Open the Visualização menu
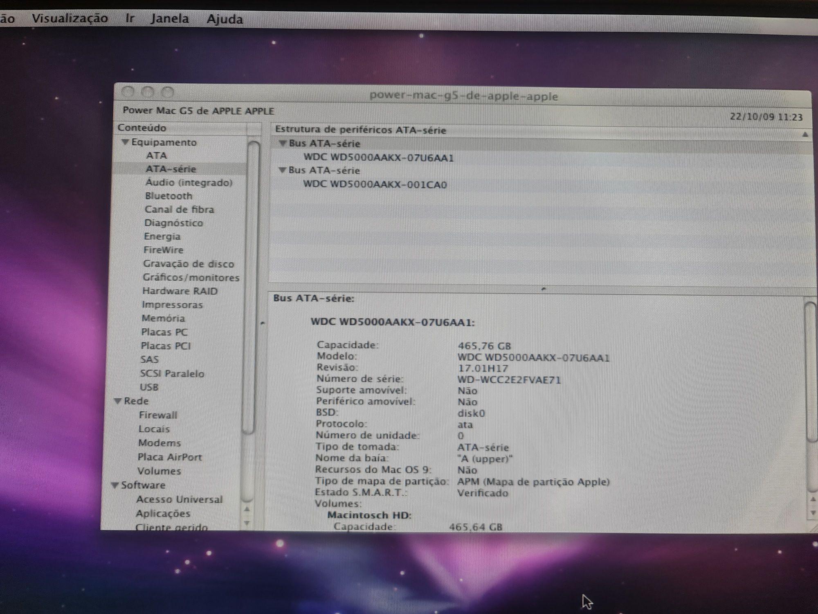818x614 pixels. point(70,18)
